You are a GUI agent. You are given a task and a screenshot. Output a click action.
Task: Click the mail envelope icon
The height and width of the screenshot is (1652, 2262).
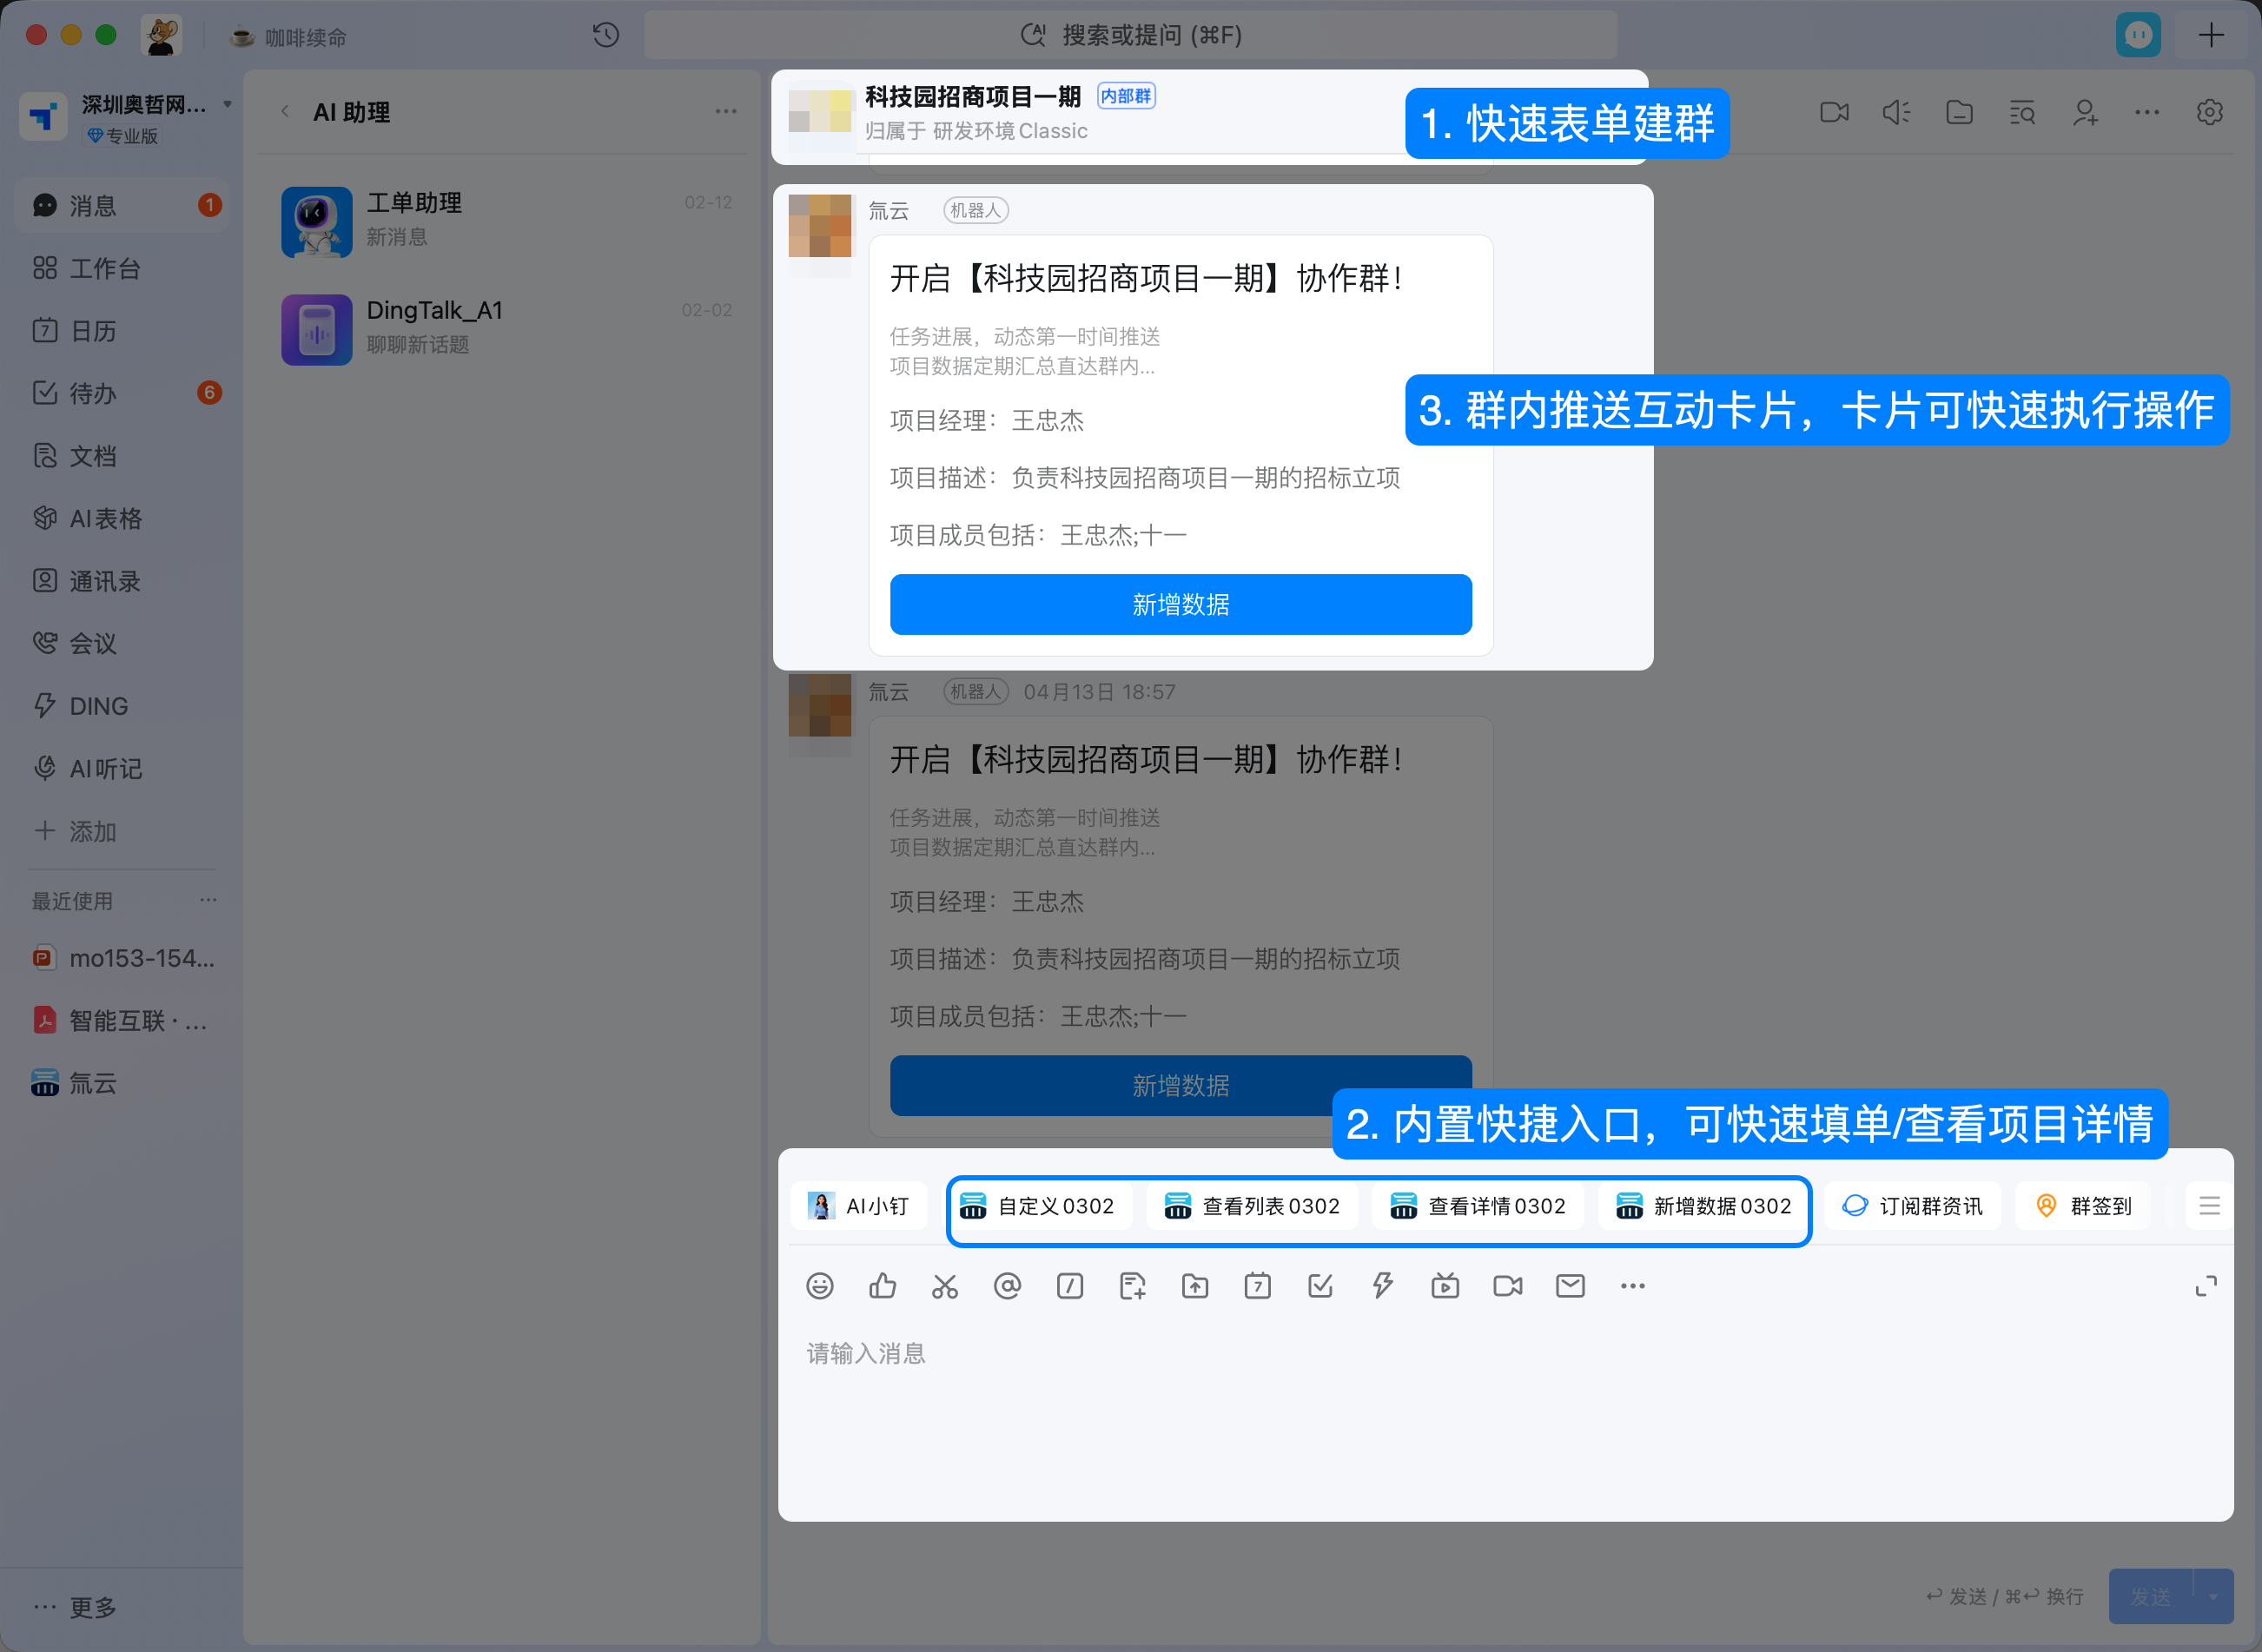coord(1570,1286)
